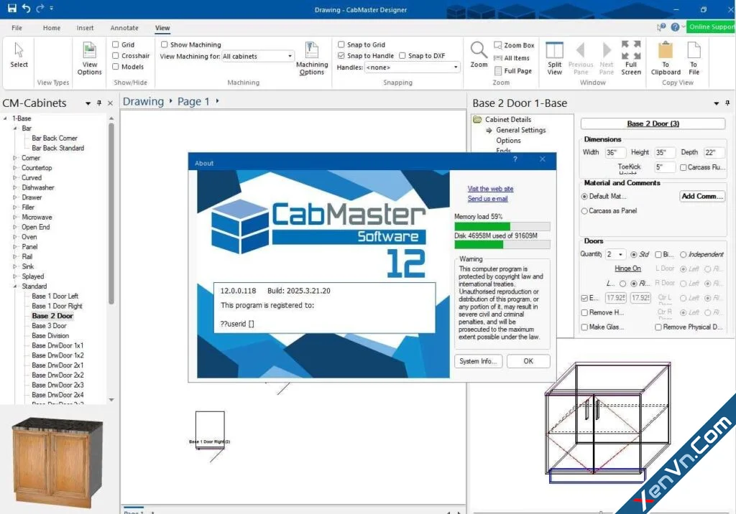Open the File menu
The height and width of the screenshot is (514, 736).
tap(17, 28)
